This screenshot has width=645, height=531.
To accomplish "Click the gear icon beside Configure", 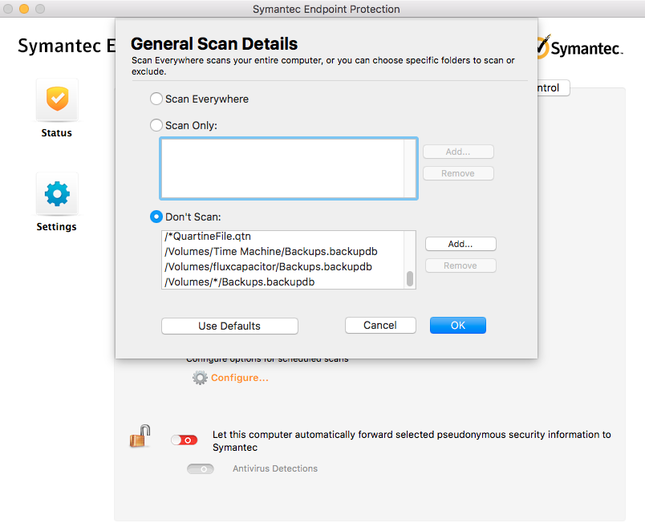I will (200, 378).
